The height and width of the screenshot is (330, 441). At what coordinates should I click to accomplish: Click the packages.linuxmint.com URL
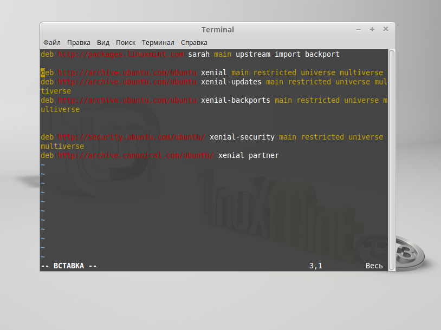click(x=121, y=54)
